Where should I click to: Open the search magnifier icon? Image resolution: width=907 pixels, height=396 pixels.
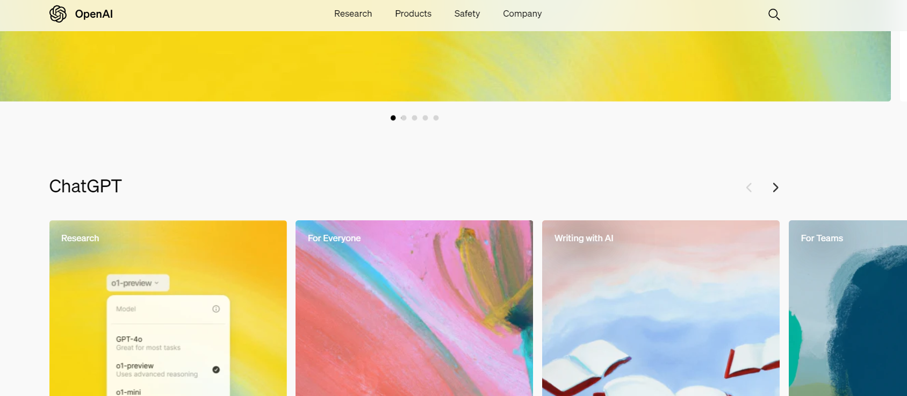coord(774,15)
